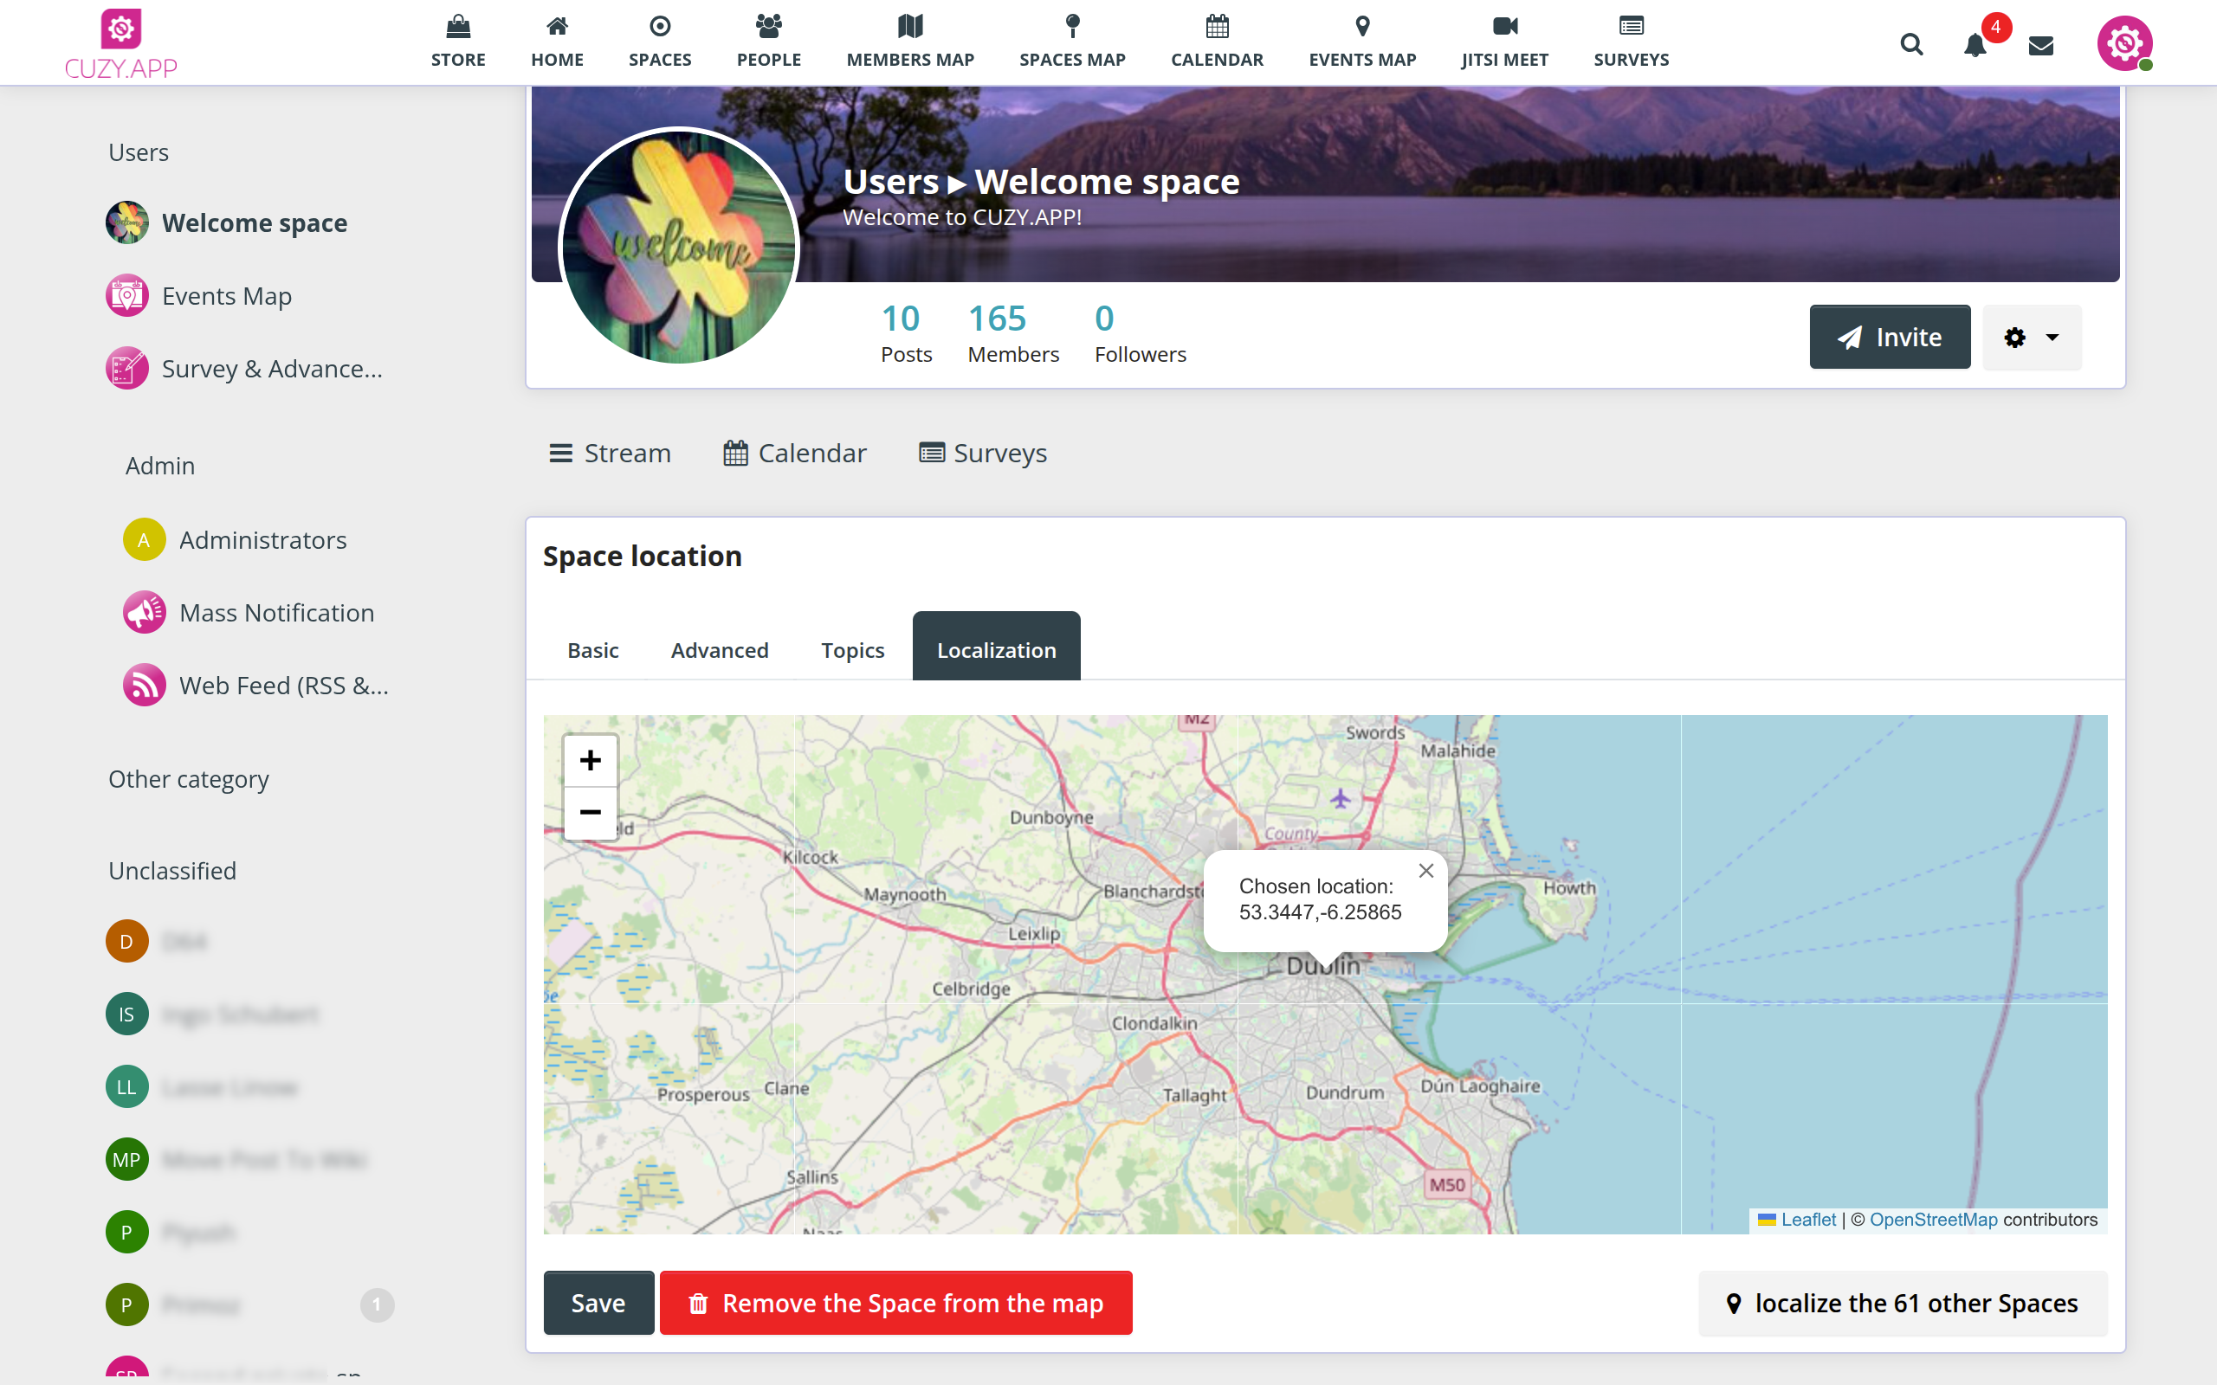2217x1385 pixels.
Task: Zoom out on the map
Action: tap(590, 813)
